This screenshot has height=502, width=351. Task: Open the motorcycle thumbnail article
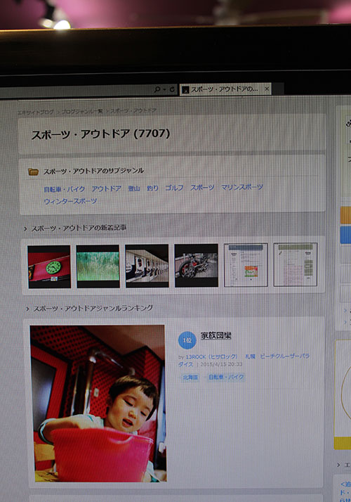pyautogui.click(x=197, y=265)
